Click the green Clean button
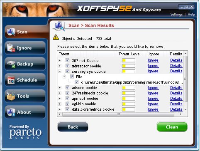This screenshot has height=151, width=200. 172,127
